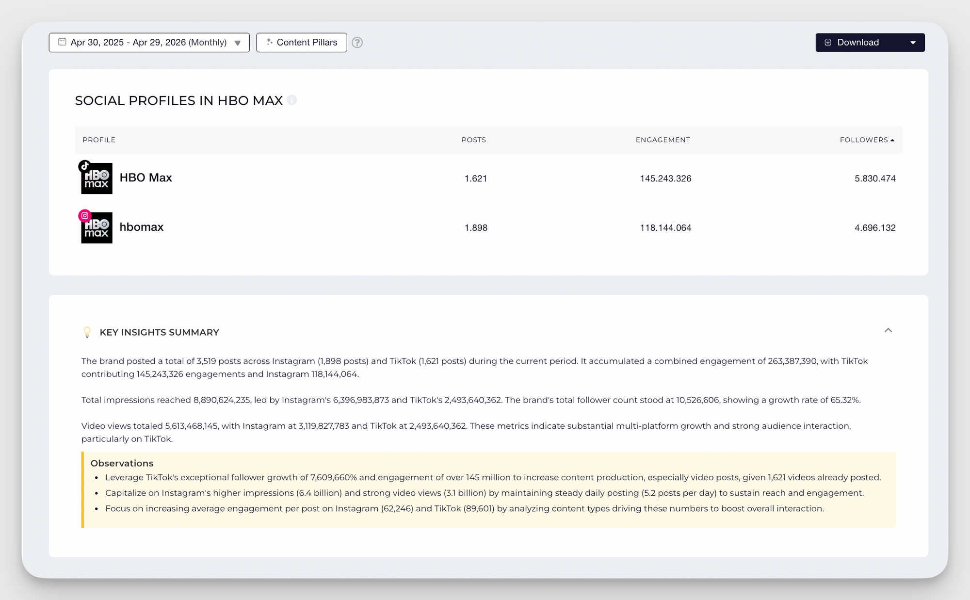Open the hbomax Instagram profile thumbnail
970x600 pixels.
(x=97, y=227)
